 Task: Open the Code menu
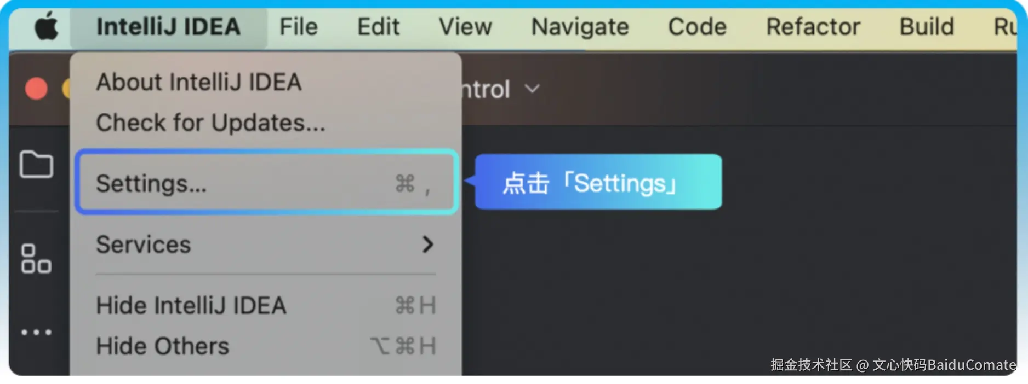pyautogui.click(x=697, y=27)
